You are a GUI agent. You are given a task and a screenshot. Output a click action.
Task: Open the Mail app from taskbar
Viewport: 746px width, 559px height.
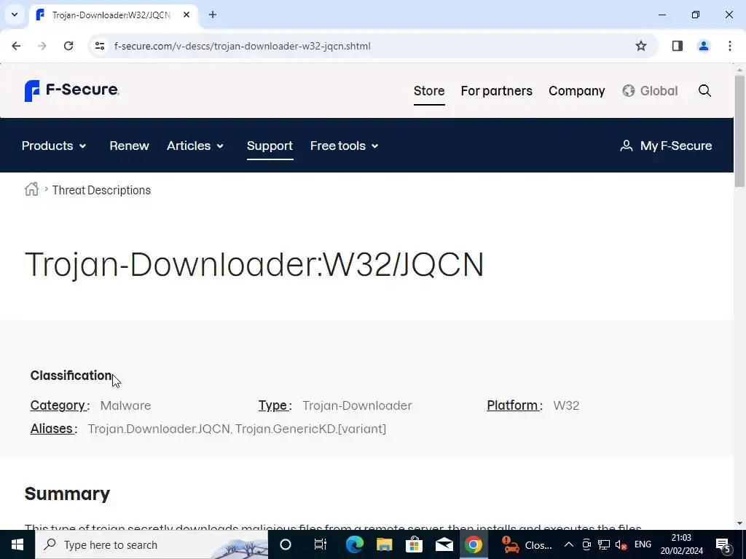[444, 544]
